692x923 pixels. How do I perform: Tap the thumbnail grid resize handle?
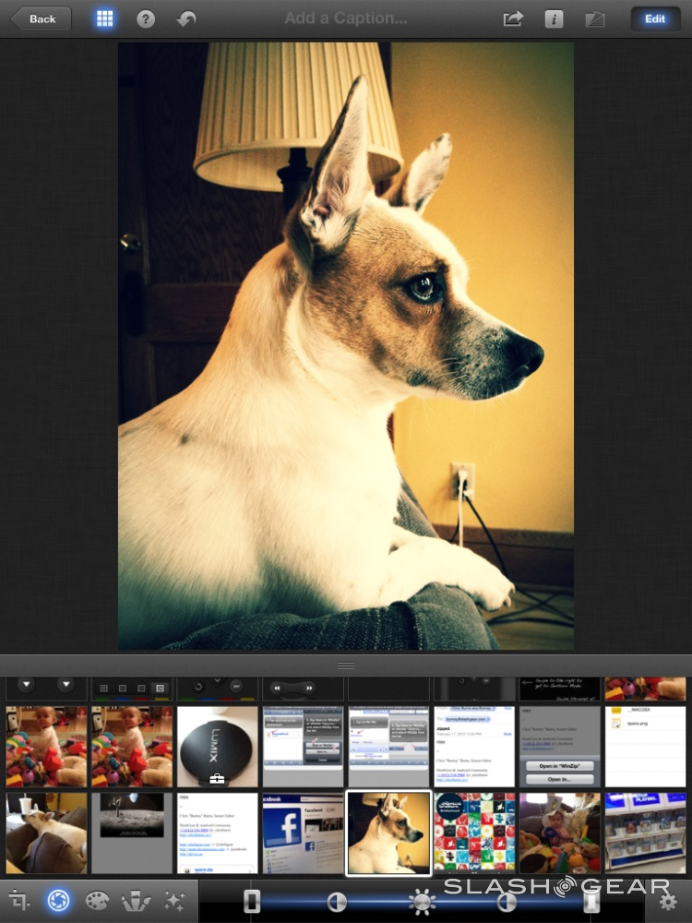point(346,665)
